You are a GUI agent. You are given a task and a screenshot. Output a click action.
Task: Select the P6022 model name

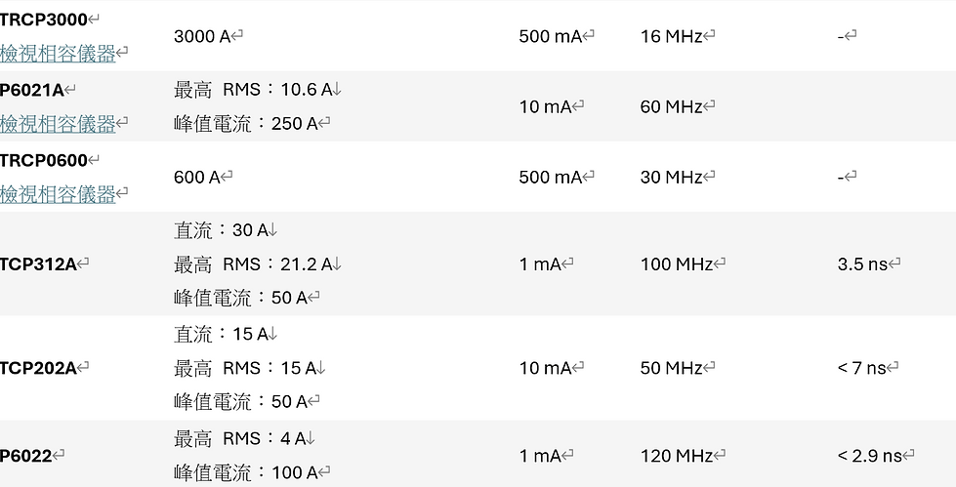[x=25, y=456]
